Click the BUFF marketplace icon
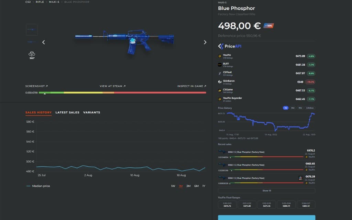 pos(220,65)
